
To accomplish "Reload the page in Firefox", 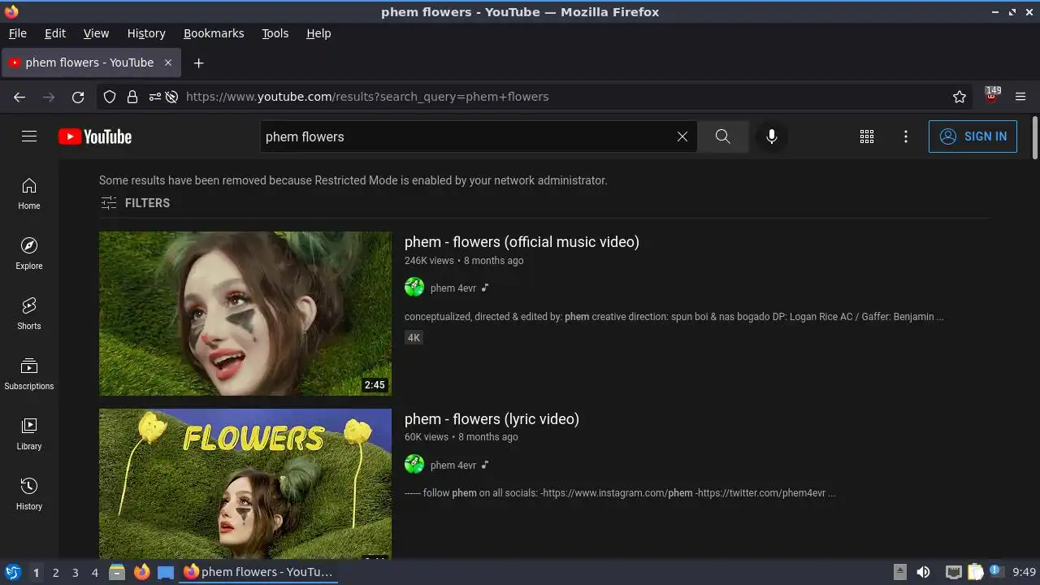I will point(78,97).
